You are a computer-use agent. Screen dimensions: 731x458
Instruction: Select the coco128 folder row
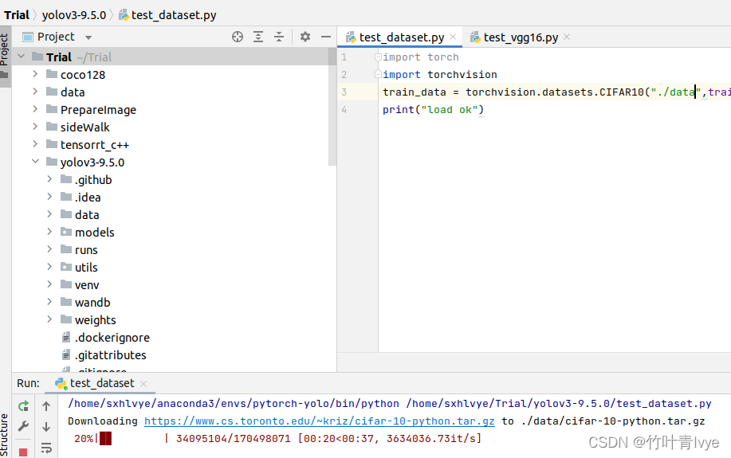point(174,75)
